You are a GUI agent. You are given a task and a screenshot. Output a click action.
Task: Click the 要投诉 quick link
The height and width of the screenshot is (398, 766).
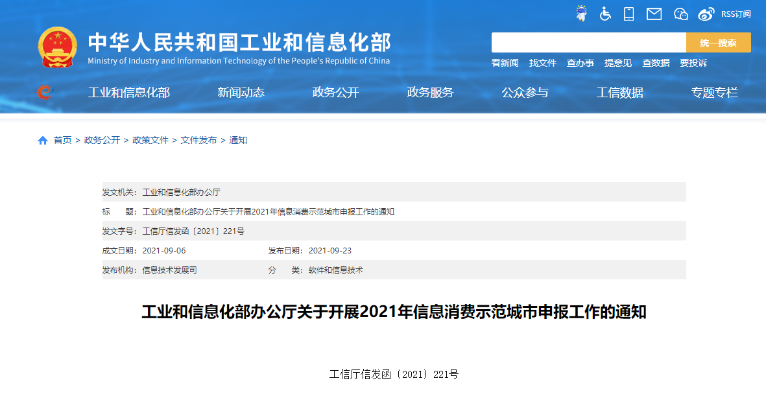tap(693, 63)
